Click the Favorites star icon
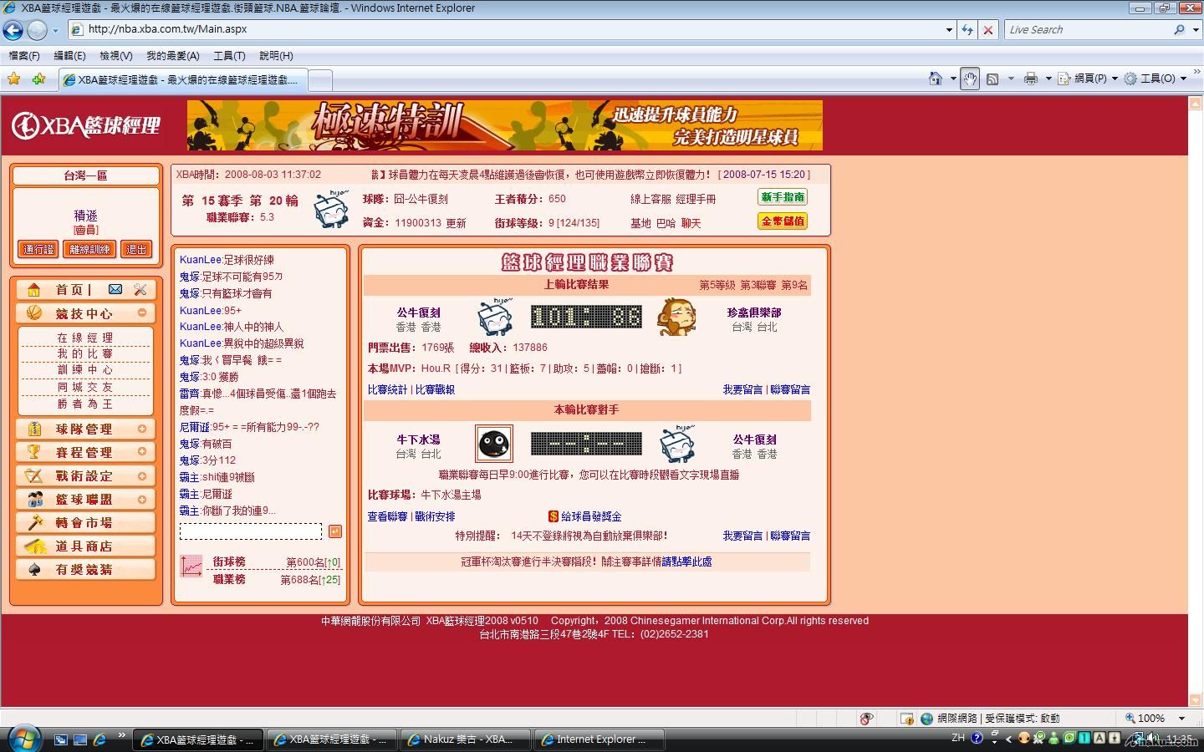Screen dimensions: 1204x752 [14, 79]
